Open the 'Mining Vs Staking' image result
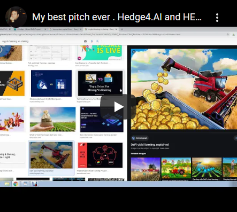The height and width of the screenshot is (212, 237). tap(100, 83)
